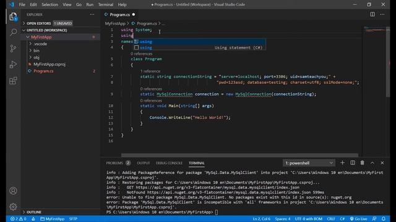Click Go Live in the status bar

click(358, 219)
